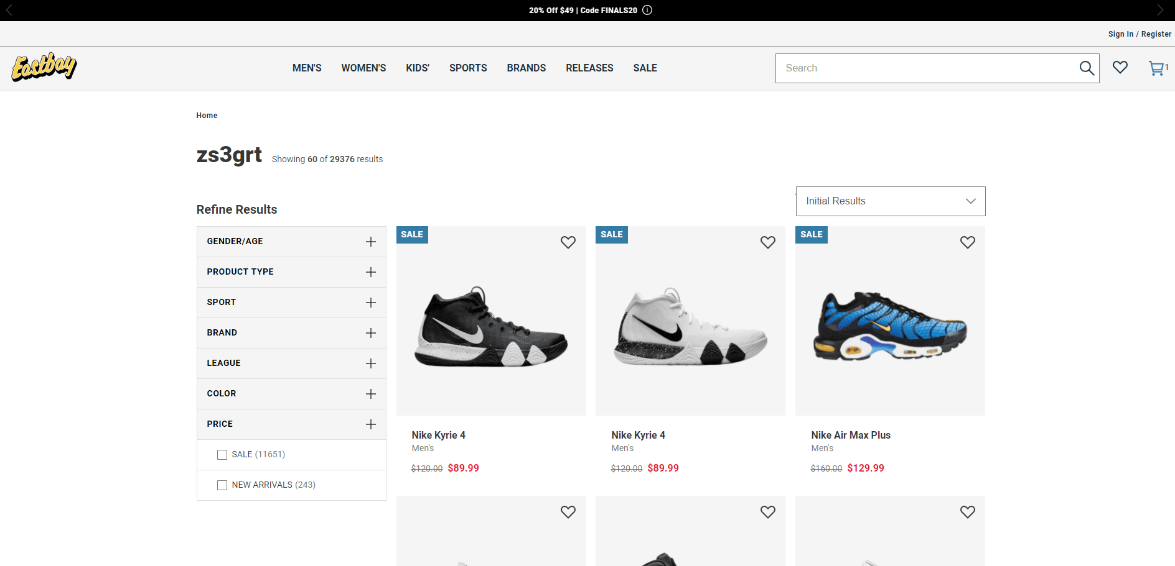
Task: Click the 20% Off FINALS20 promo text
Action: click(583, 11)
